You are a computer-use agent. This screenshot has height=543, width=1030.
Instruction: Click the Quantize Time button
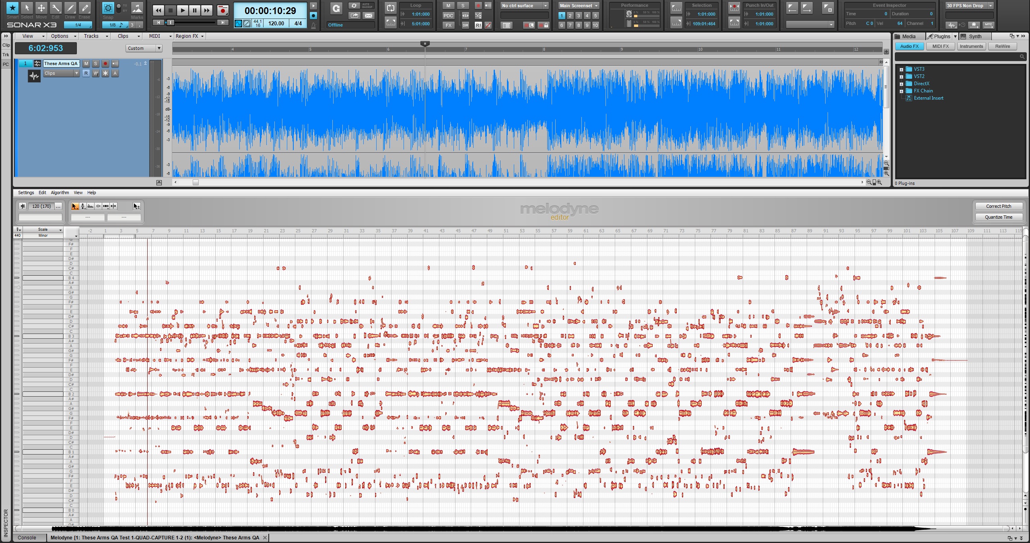[x=999, y=217]
